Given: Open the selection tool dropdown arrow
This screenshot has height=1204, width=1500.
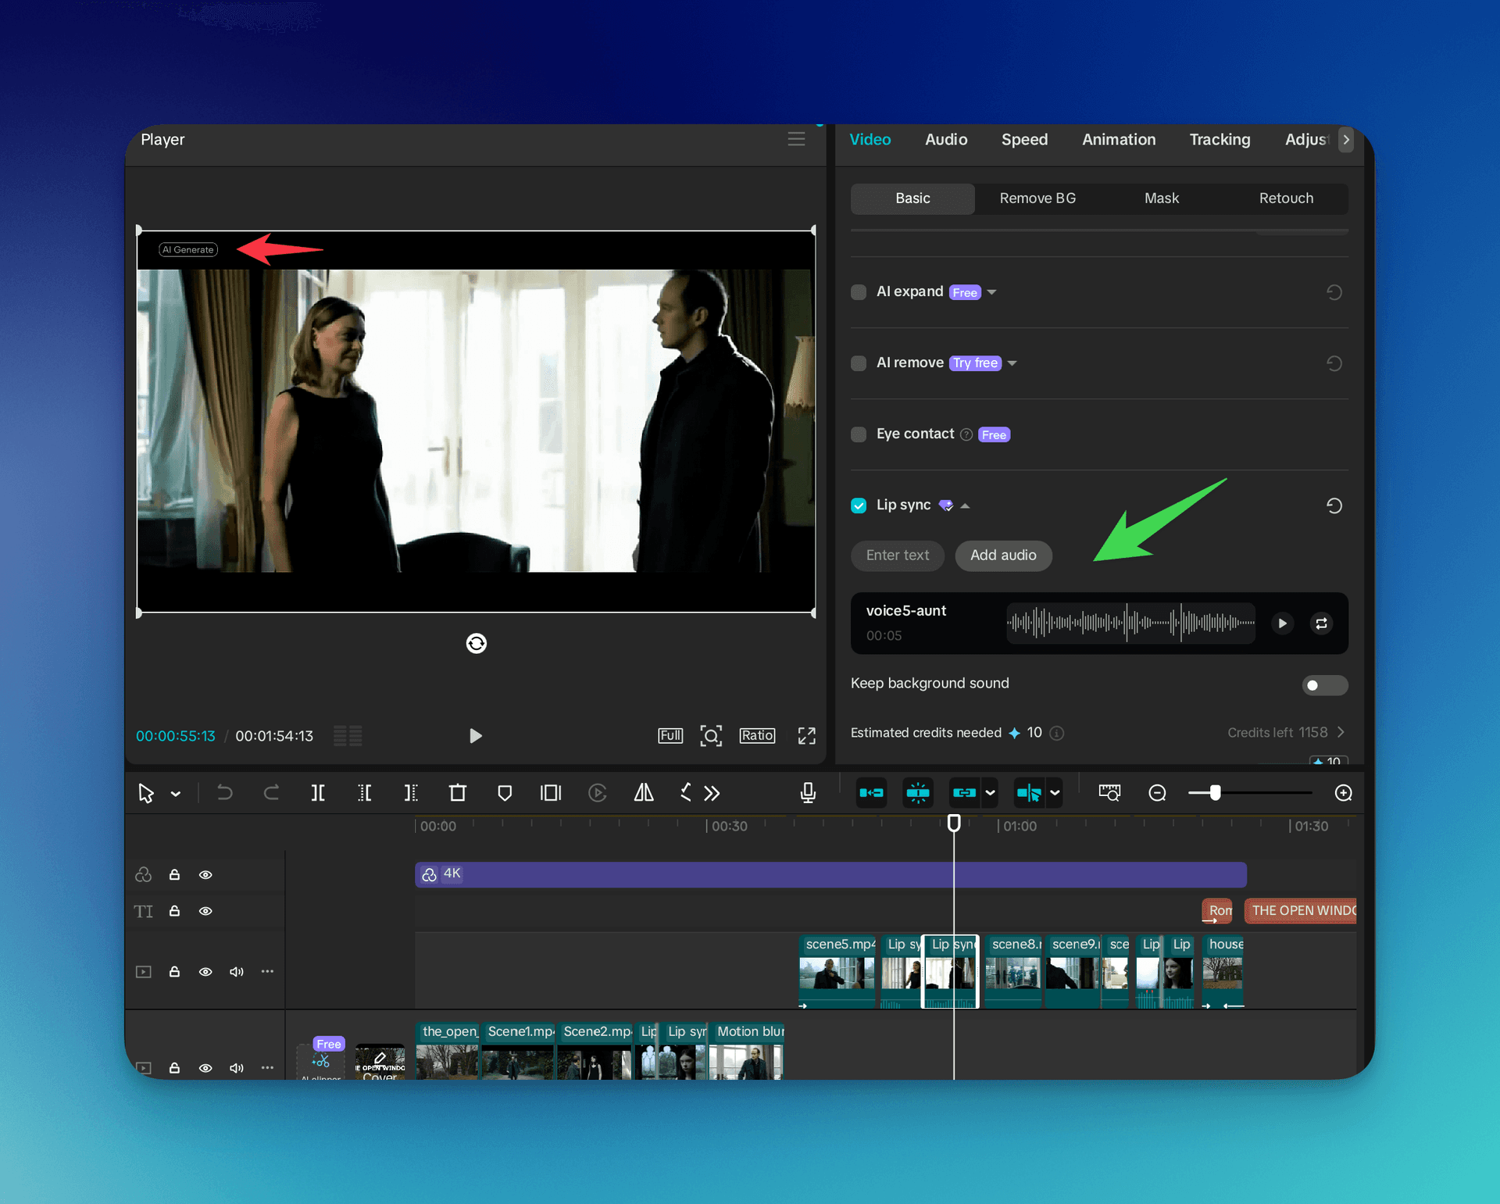Looking at the screenshot, I should [x=176, y=794].
